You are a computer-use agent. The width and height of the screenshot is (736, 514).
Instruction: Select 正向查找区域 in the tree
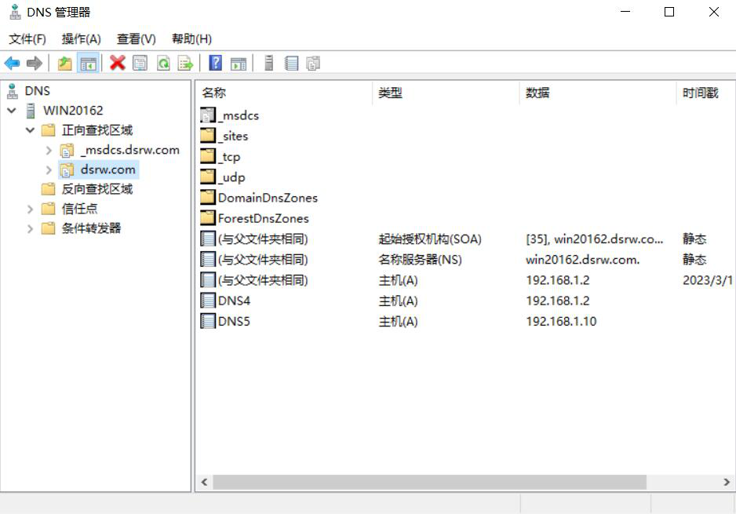tap(97, 130)
